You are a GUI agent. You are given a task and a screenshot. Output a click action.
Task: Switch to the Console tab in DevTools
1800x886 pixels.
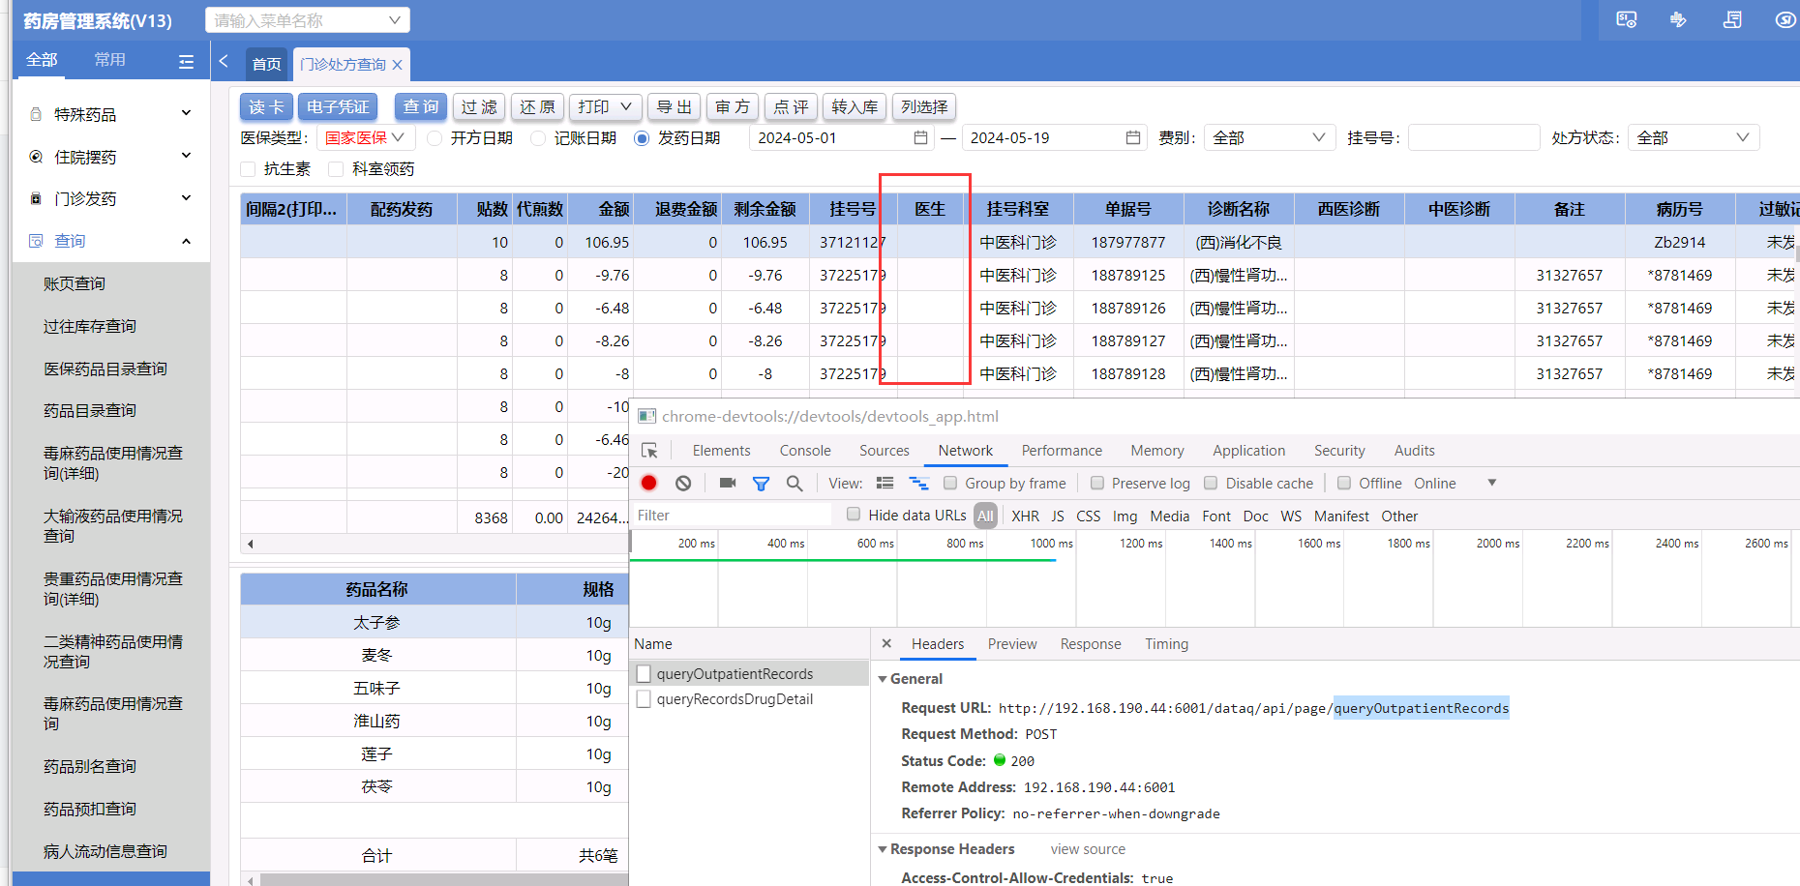pos(804,451)
